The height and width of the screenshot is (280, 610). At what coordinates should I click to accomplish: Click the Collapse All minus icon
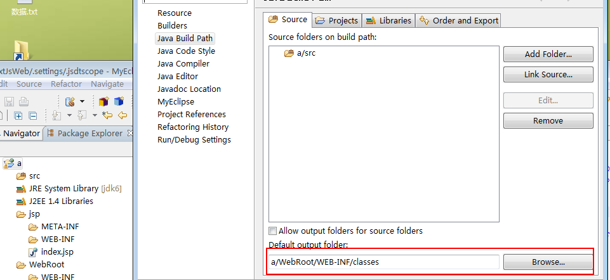point(33,115)
